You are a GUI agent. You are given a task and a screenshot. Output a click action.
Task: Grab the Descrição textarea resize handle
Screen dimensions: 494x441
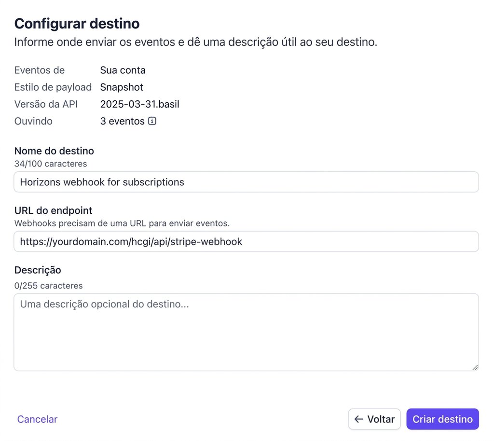point(475,367)
